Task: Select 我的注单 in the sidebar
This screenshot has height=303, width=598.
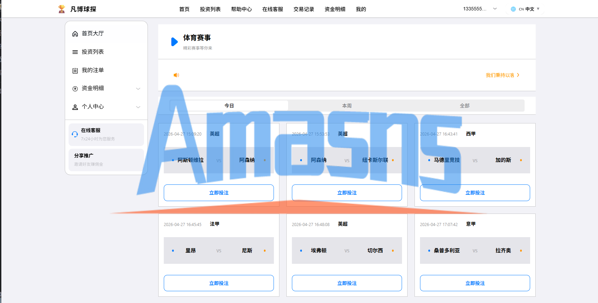Action: [106, 70]
